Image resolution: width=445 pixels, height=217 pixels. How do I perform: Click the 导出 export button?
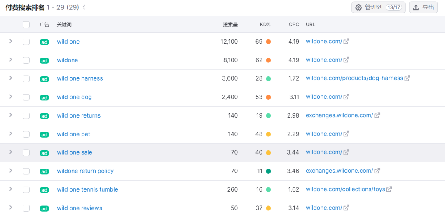423,7
